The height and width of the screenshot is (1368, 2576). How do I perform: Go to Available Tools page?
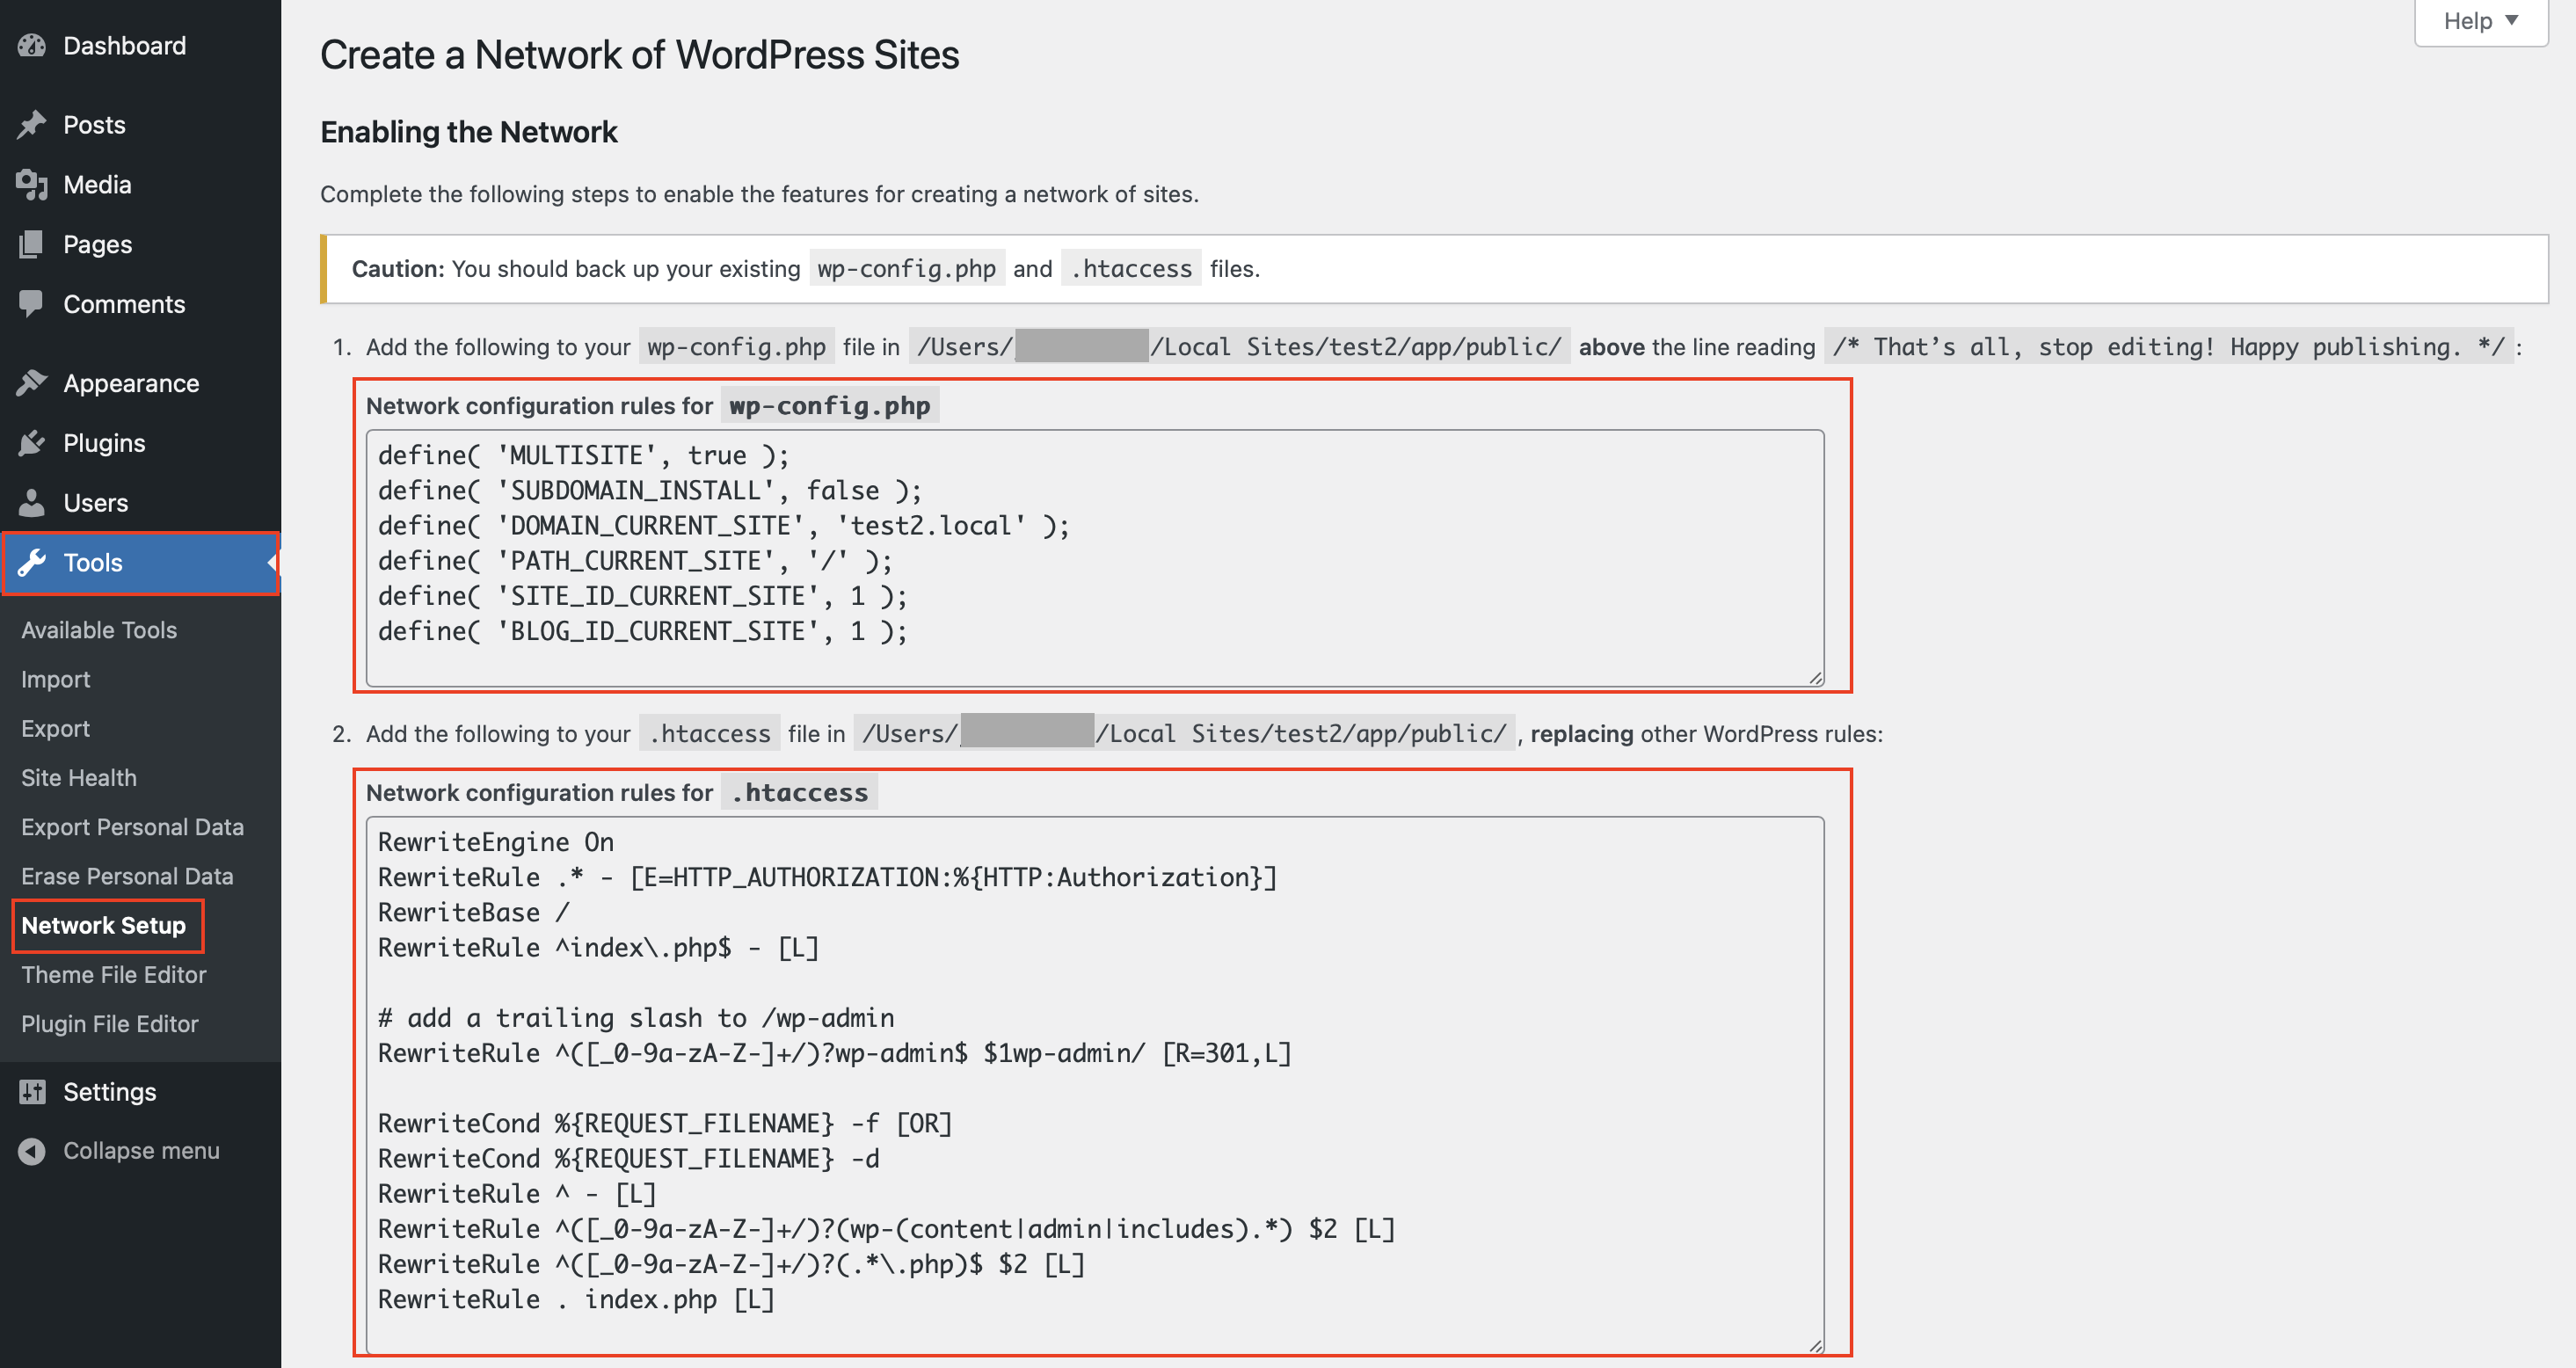tap(99, 630)
